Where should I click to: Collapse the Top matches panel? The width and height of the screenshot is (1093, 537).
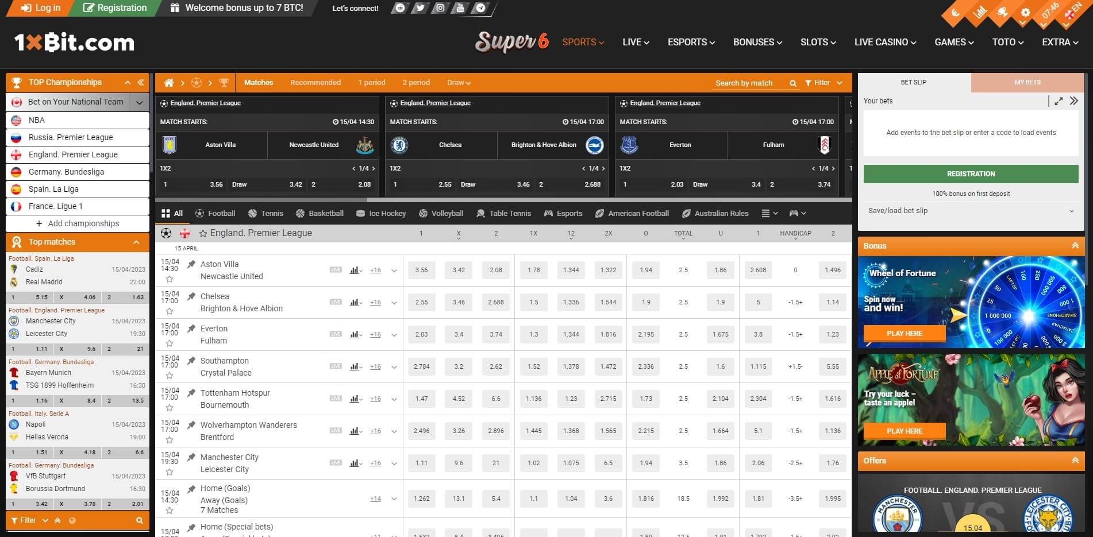[x=136, y=242]
